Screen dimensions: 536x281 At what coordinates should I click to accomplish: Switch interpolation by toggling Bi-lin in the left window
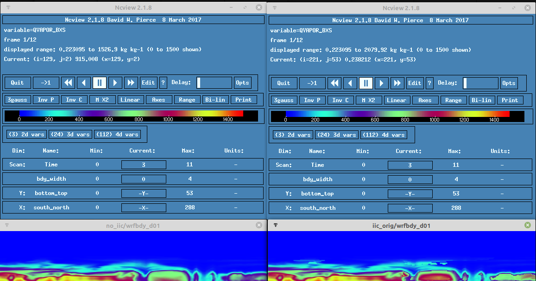(215, 100)
